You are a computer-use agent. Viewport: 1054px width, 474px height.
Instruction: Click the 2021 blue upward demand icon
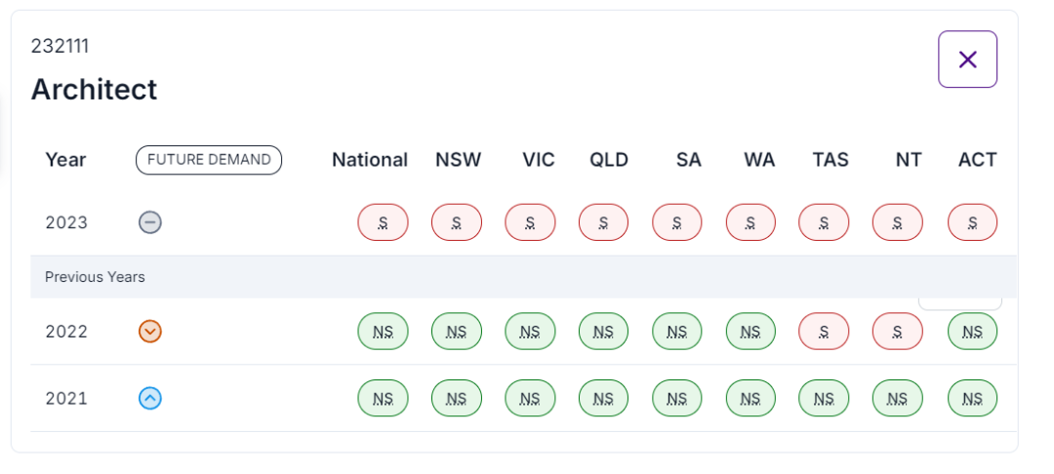pos(150,398)
